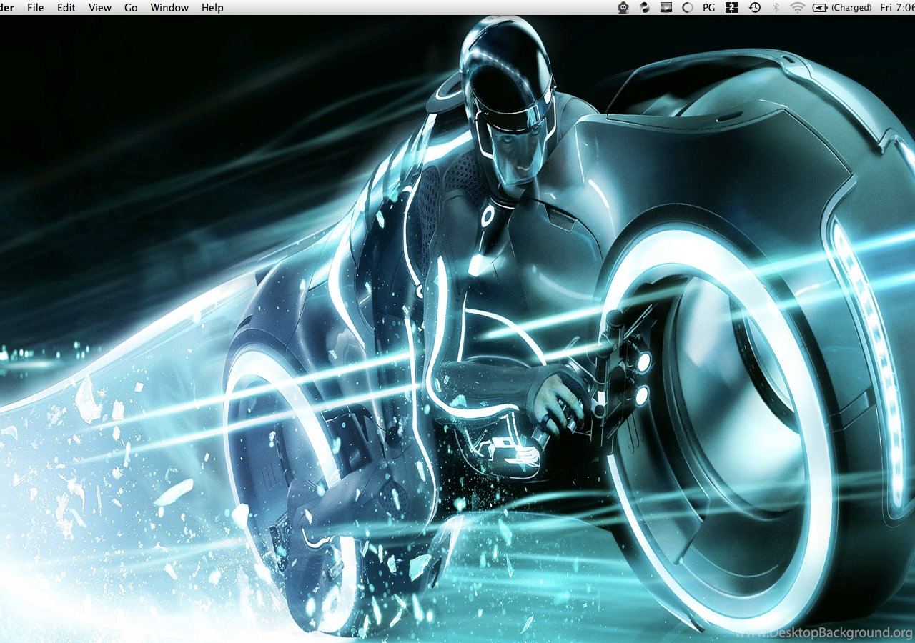Screen dimensions: 915x643
Task: Open the Wi-Fi status menu
Action: (798, 8)
